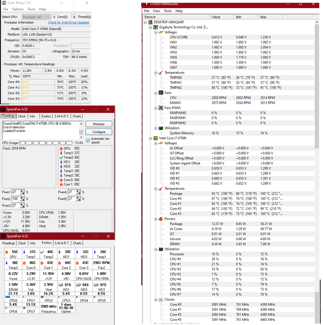This screenshot has width=323, height=325.
Task: Click the Clocks section icon in HWMonitor
Action: [161, 300]
